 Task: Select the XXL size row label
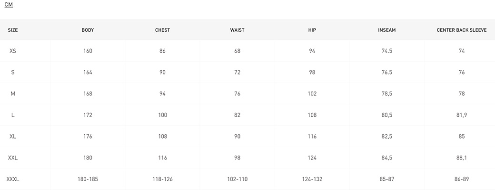[13, 158]
